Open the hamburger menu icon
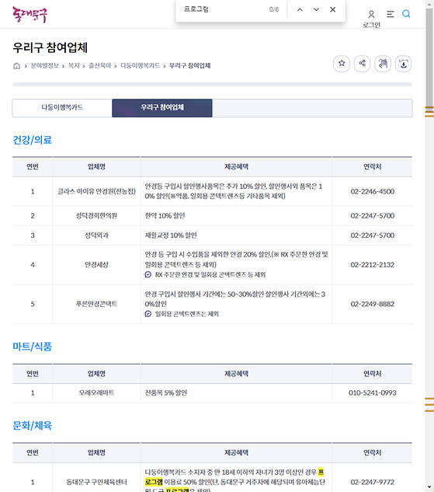The image size is (434, 492). point(390,14)
